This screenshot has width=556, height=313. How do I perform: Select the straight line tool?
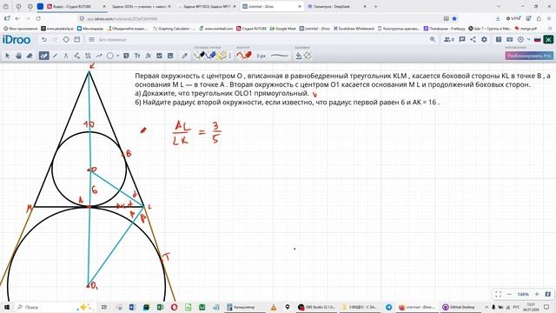(55, 56)
